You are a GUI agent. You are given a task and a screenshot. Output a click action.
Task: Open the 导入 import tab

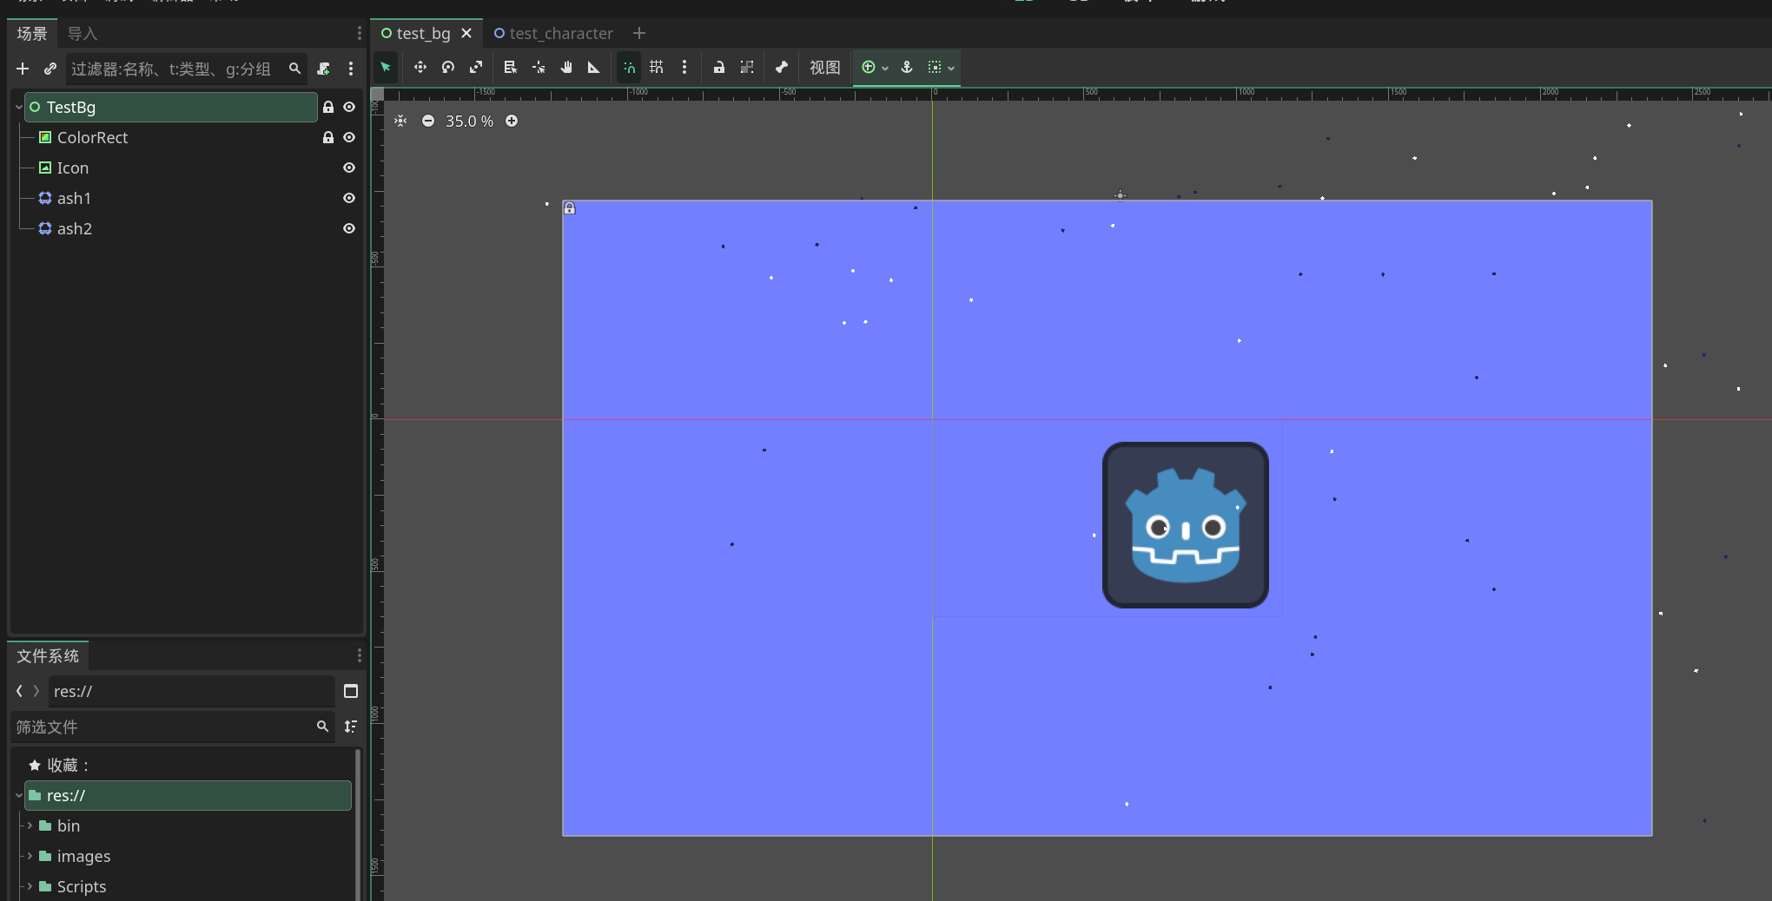pyautogui.click(x=83, y=34)
